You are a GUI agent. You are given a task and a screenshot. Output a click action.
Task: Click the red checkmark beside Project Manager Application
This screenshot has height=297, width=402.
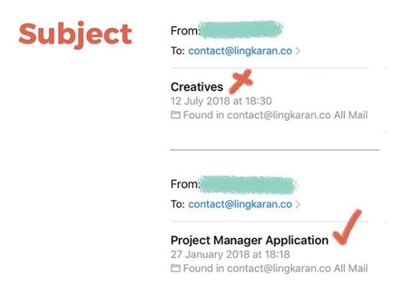click(x=347, y=227)
